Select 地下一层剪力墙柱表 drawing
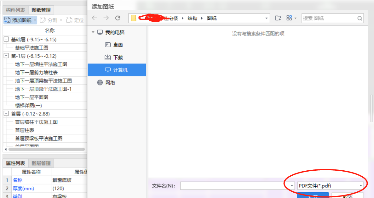Screen dimensions: 374x198 tap(36, 73)
